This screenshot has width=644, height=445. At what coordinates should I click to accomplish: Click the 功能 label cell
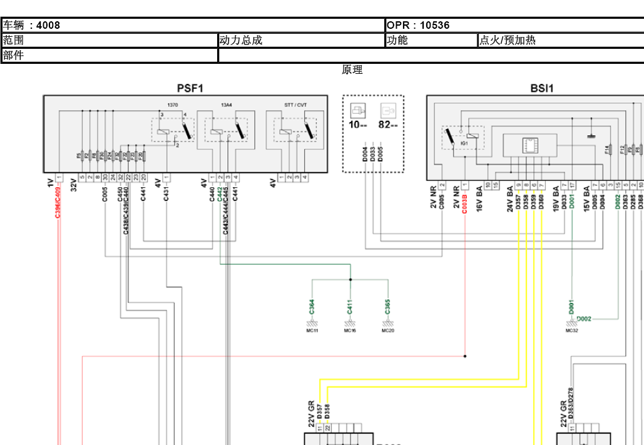click(x=432, y=40)
